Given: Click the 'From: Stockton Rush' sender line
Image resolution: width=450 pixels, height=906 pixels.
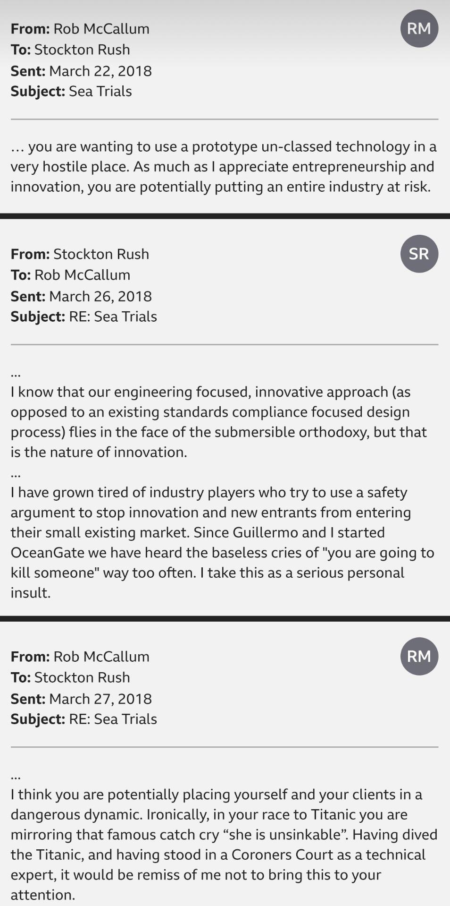Looking at the screenshot, I should (80, 254).
